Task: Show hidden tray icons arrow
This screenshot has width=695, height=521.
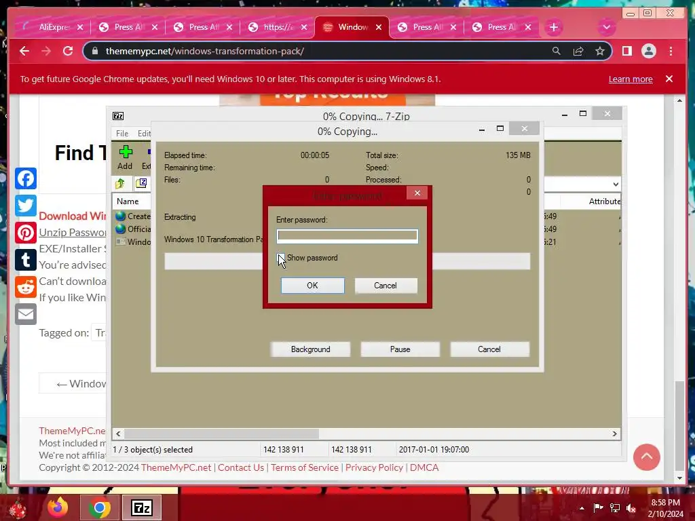Action: click(x=582, y=508)
